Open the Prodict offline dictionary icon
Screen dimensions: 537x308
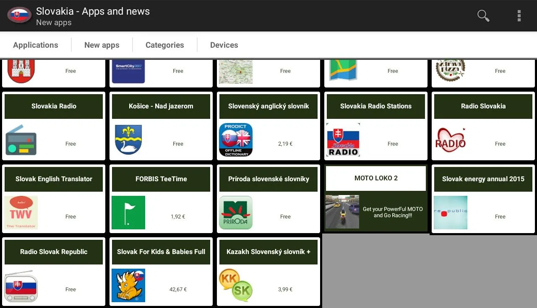236,140
